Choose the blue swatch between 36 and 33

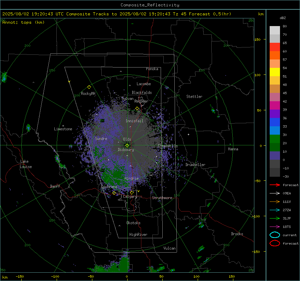(275, 122)
